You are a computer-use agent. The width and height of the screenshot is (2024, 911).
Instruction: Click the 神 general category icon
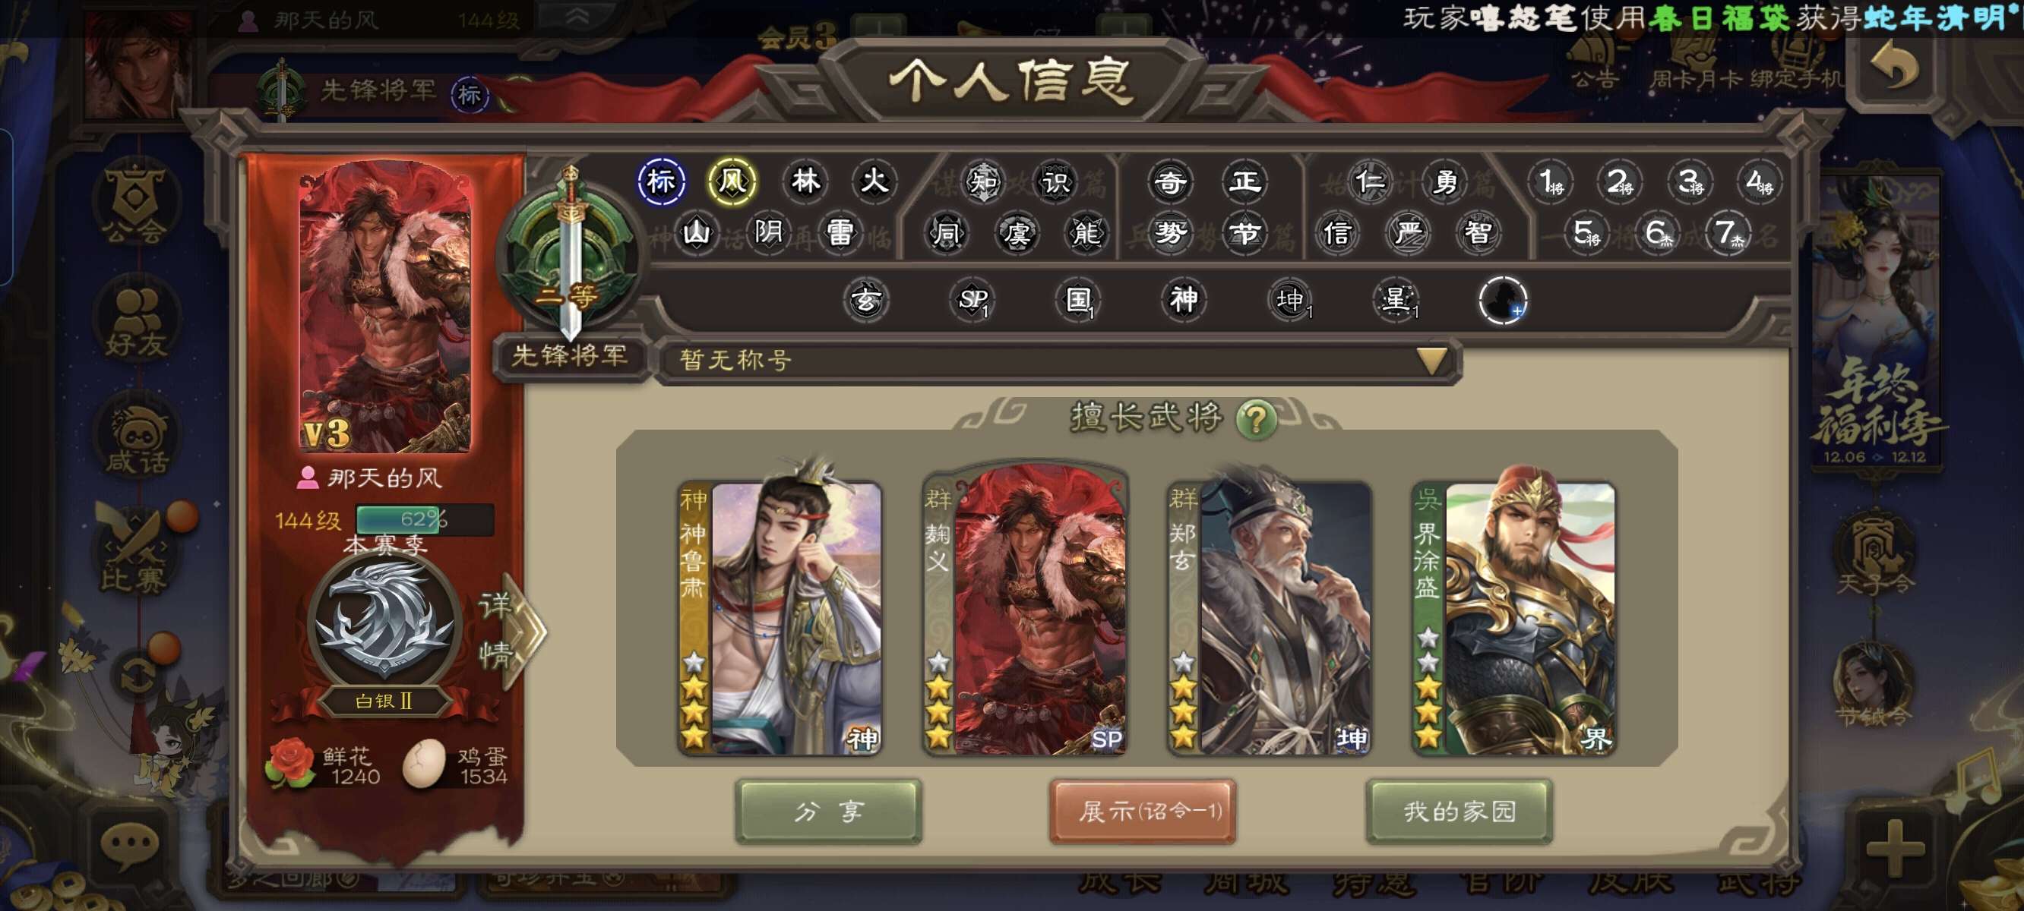coord(1183,300)
